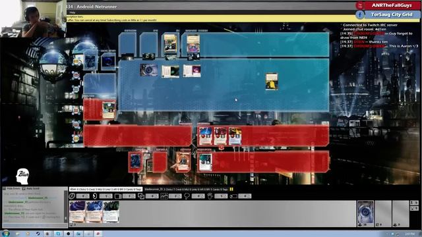The image size is (422, 237).
Task: Open Steam from the taskbar
Action: pos(38,234)
